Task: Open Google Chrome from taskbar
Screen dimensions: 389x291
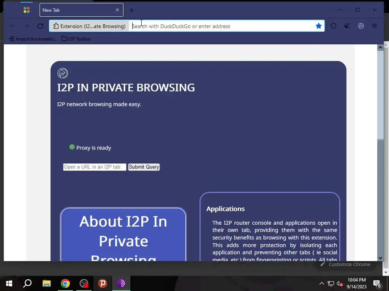Action: [65, 283]
